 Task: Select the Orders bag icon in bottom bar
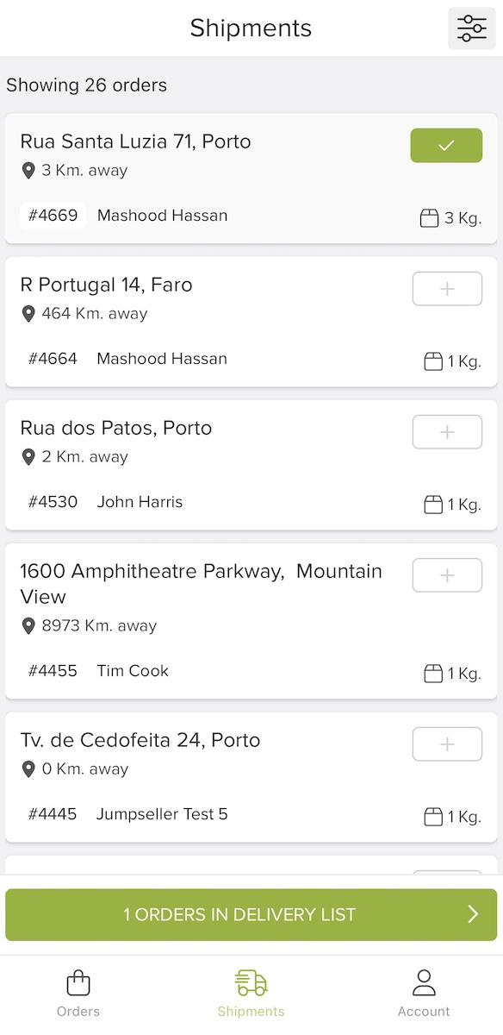[78, 982]
